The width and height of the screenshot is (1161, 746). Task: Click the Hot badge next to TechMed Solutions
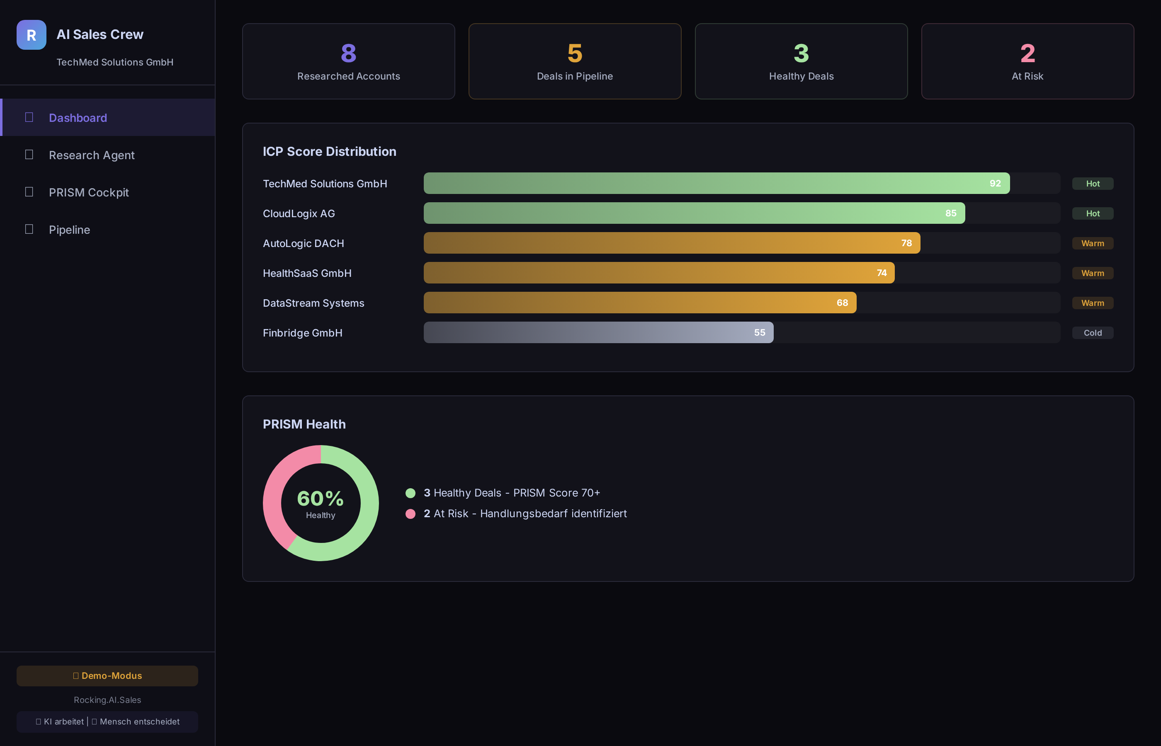tap(1092, 183)
